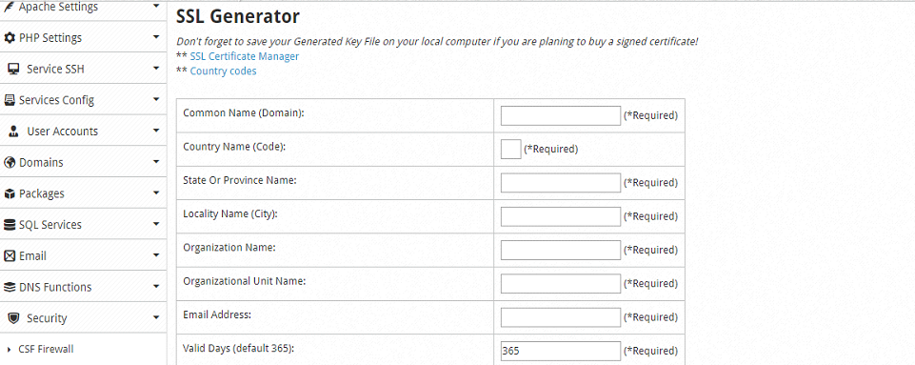Click the Email envelope icon

pyautogui.click(x=10, y=255)
